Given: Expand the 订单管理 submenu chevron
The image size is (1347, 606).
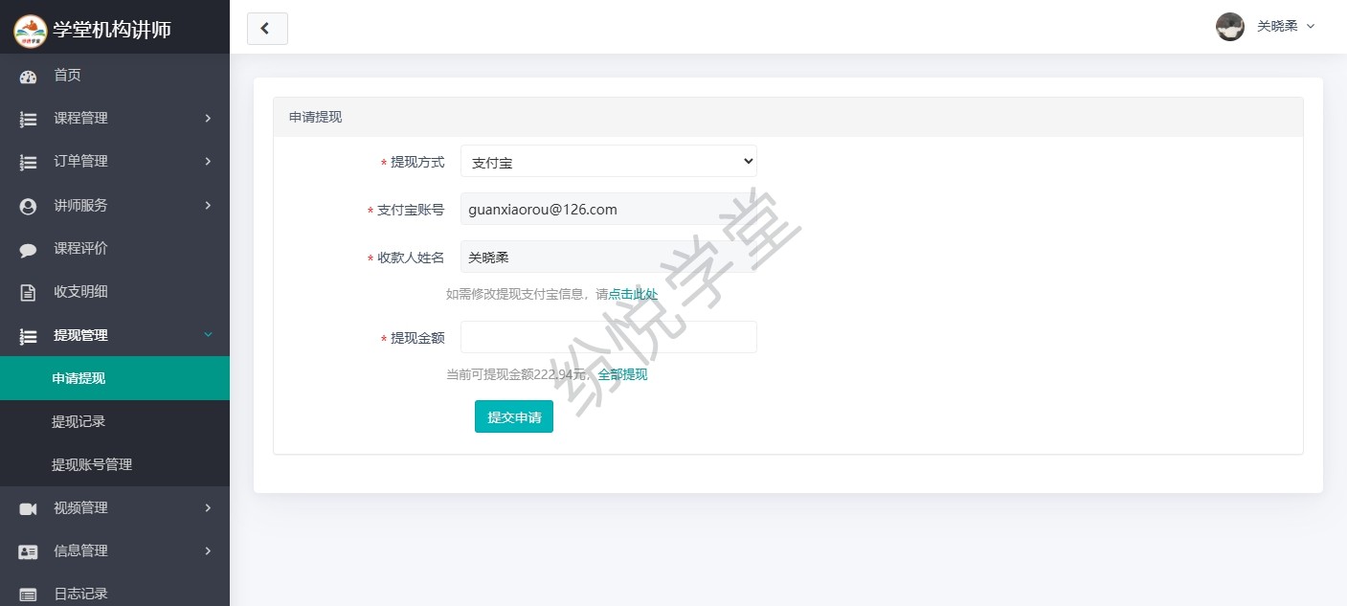Looking at the screenshot, I should pyautogui.click(x=208, y=161).
